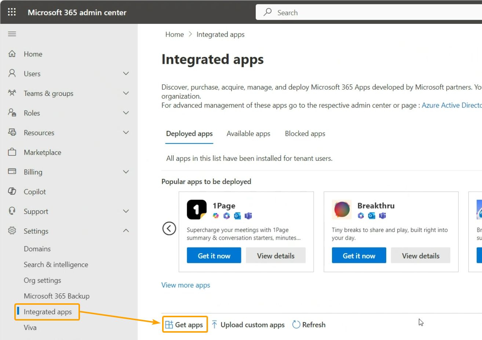Collapse the Settings section
Image resolution: width=482 pixels, height=340 pixels.
[x=126, y=231]
